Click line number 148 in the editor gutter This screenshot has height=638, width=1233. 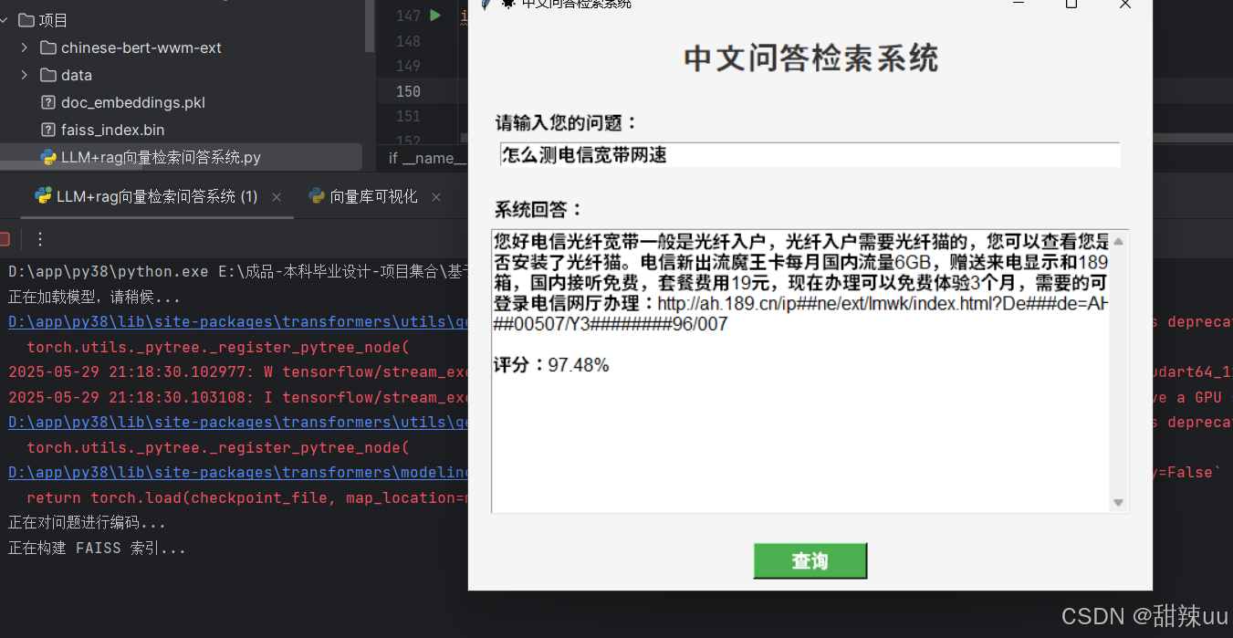[408, 41]
